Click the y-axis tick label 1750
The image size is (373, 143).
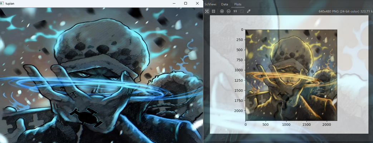239,101
